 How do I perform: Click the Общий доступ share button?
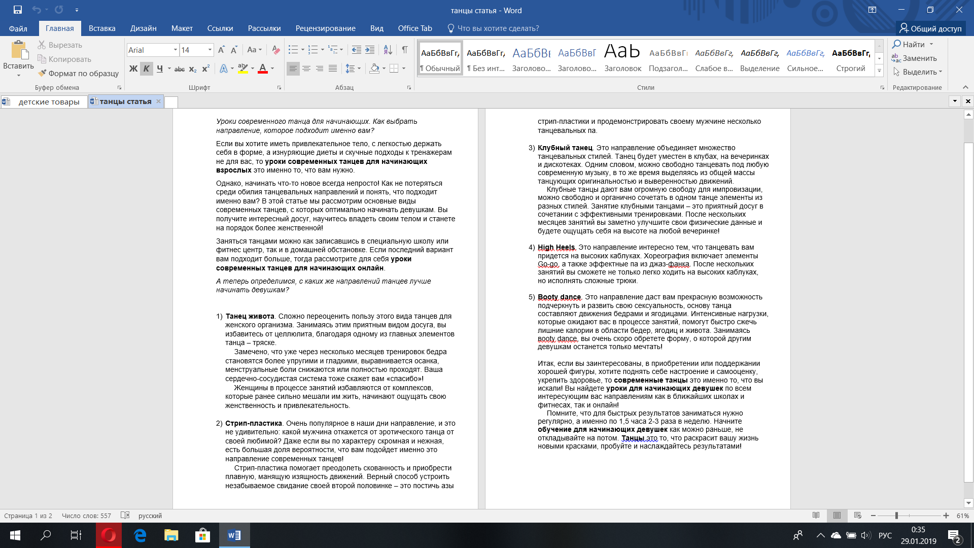(x=930, y=28)
